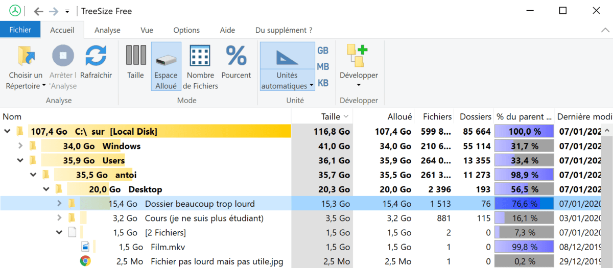
Task: Click the 76,6 % parent percentage bar
Action: coord(524,204)
